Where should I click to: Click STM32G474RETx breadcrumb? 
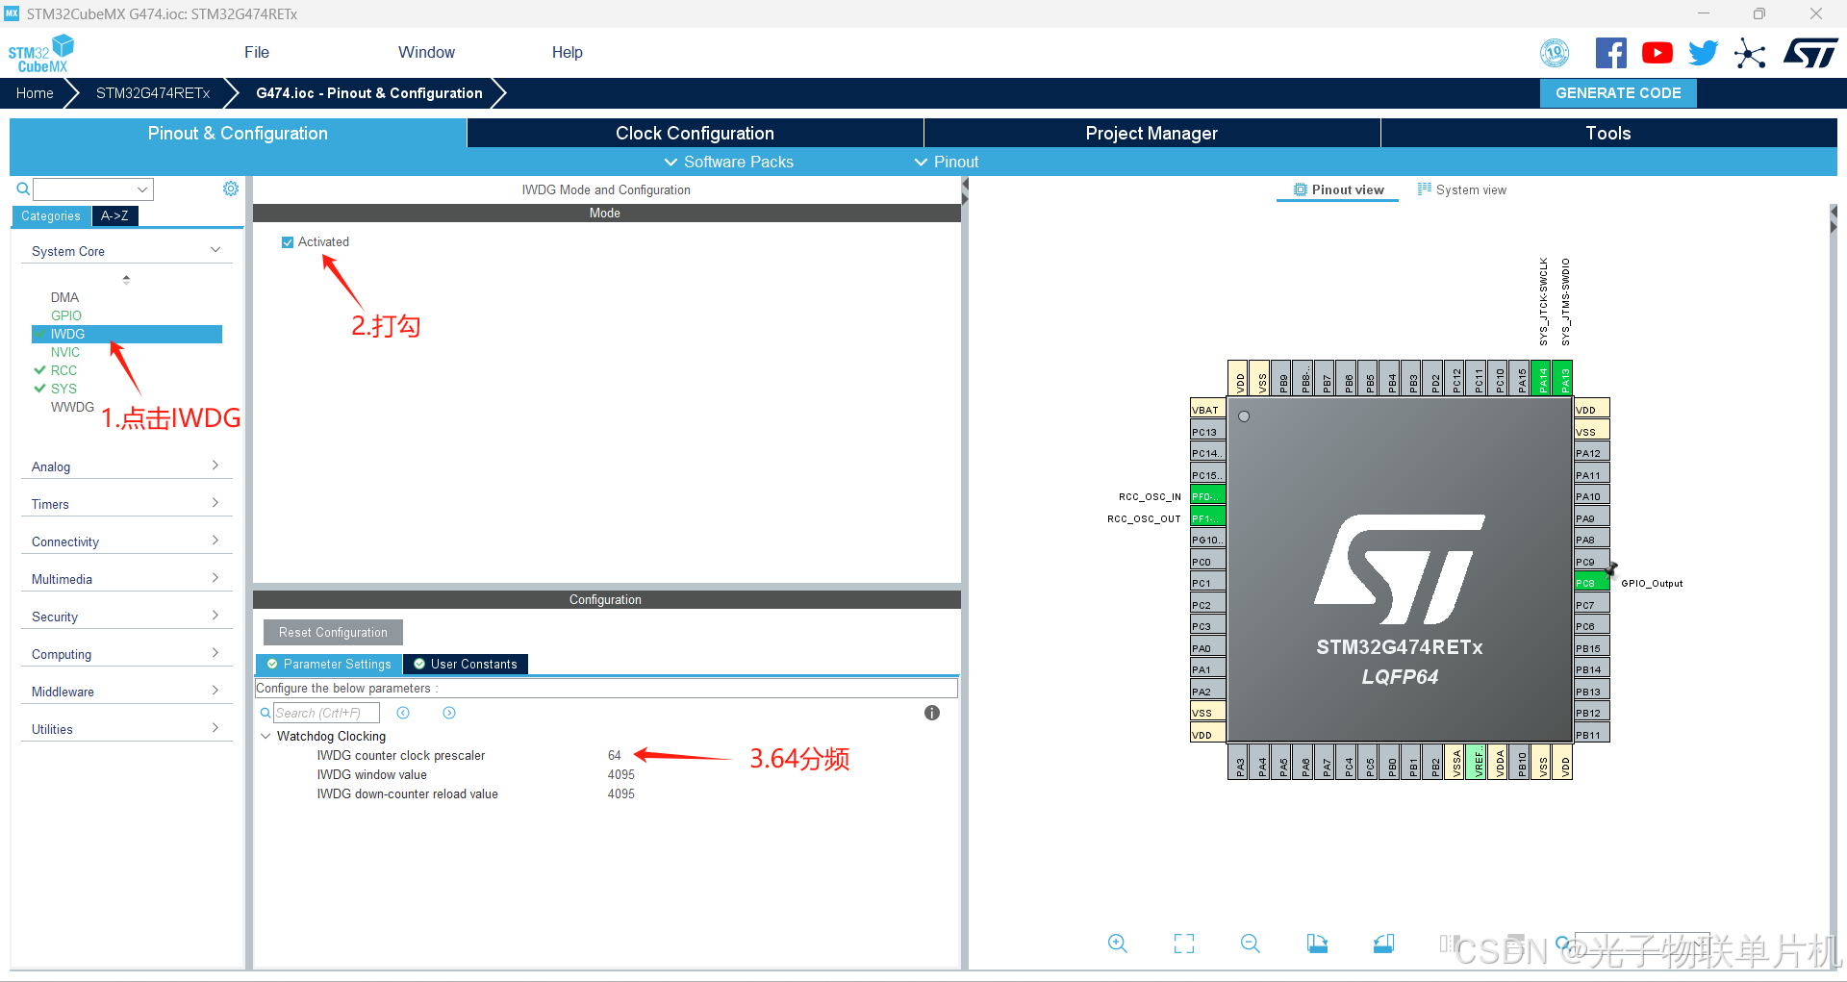[153, 93]
